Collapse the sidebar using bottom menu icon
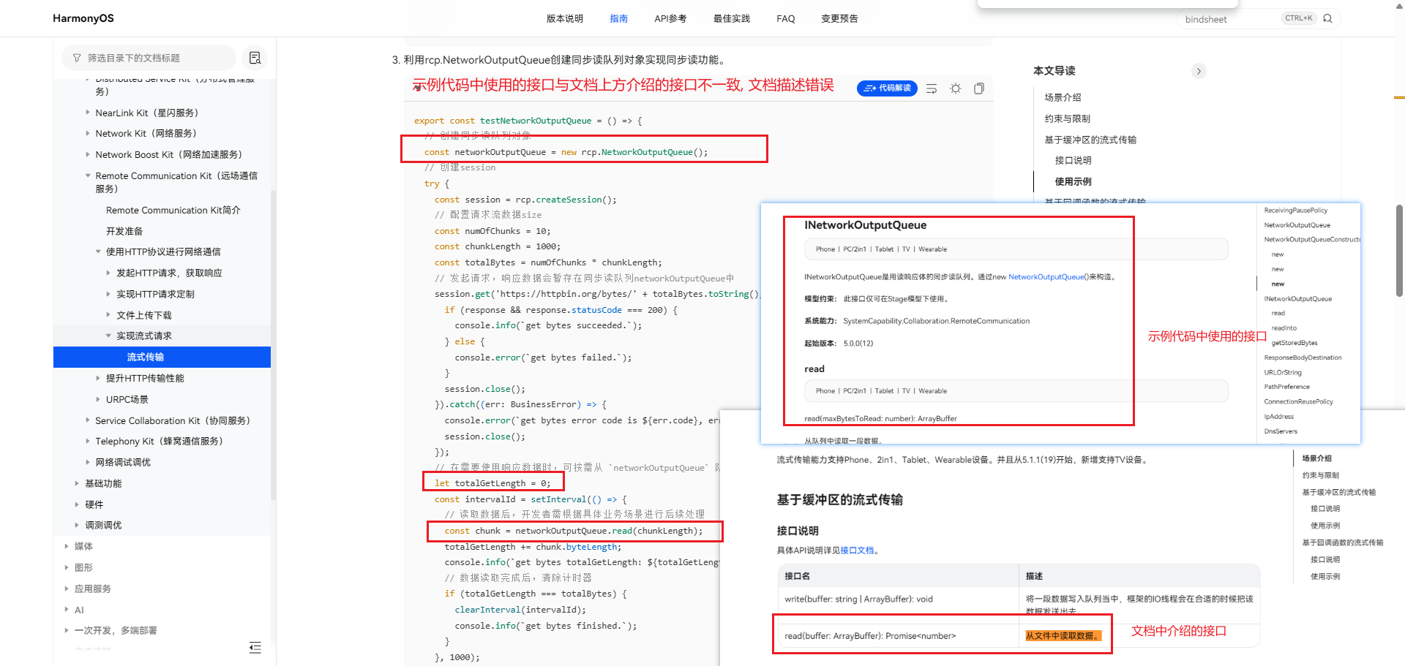The height and width of the screenshot is (666, 1405). (255, 647)
